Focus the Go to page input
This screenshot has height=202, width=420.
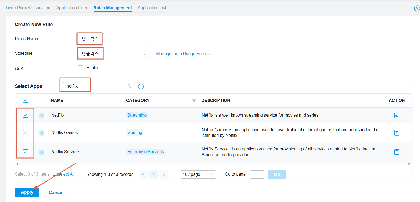point(257,175)
